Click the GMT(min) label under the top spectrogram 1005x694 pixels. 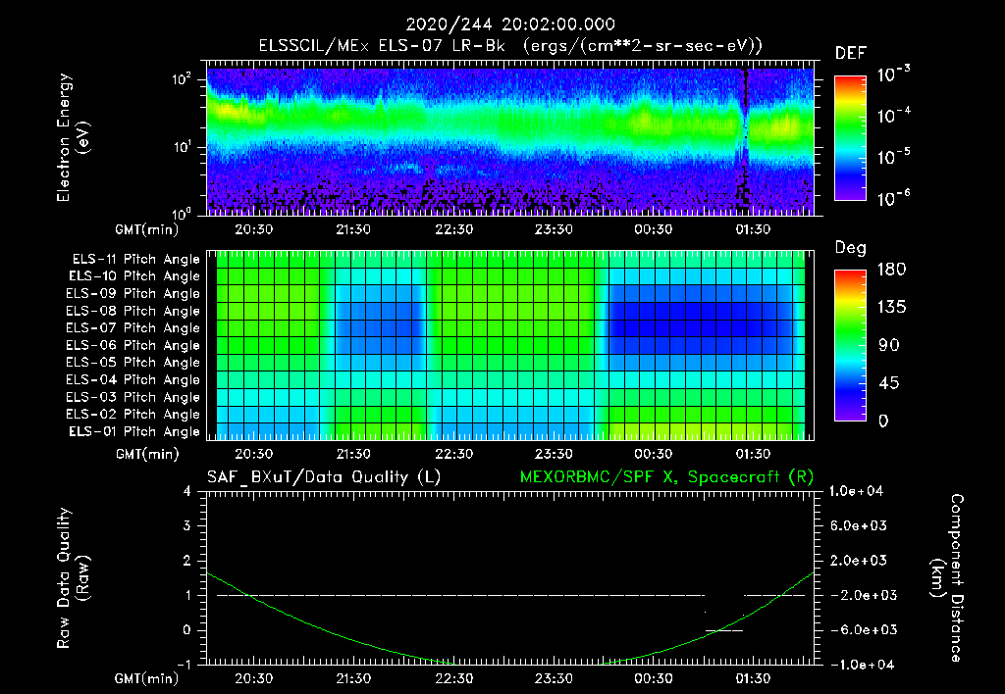pos(147,229)
